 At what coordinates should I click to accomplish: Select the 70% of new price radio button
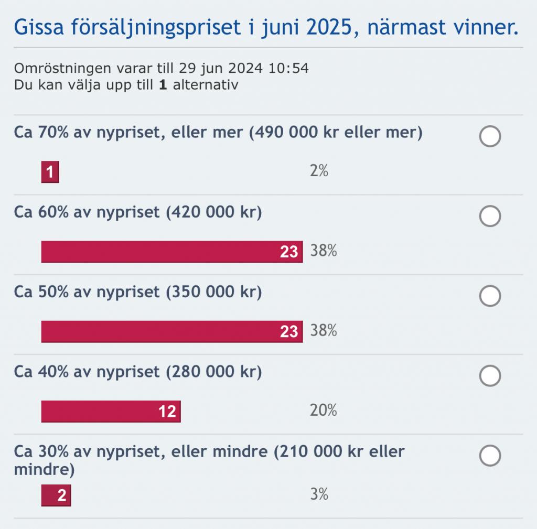490,137
